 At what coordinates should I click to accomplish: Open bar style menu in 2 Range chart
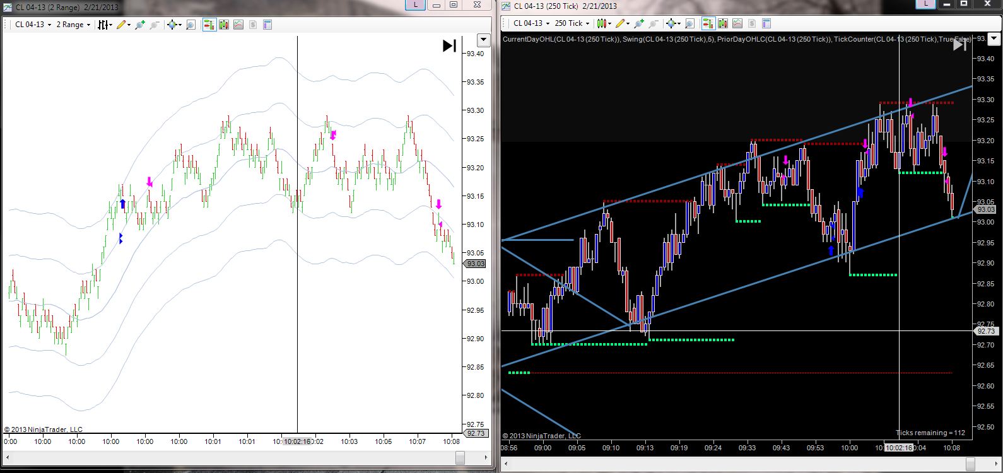103,25
